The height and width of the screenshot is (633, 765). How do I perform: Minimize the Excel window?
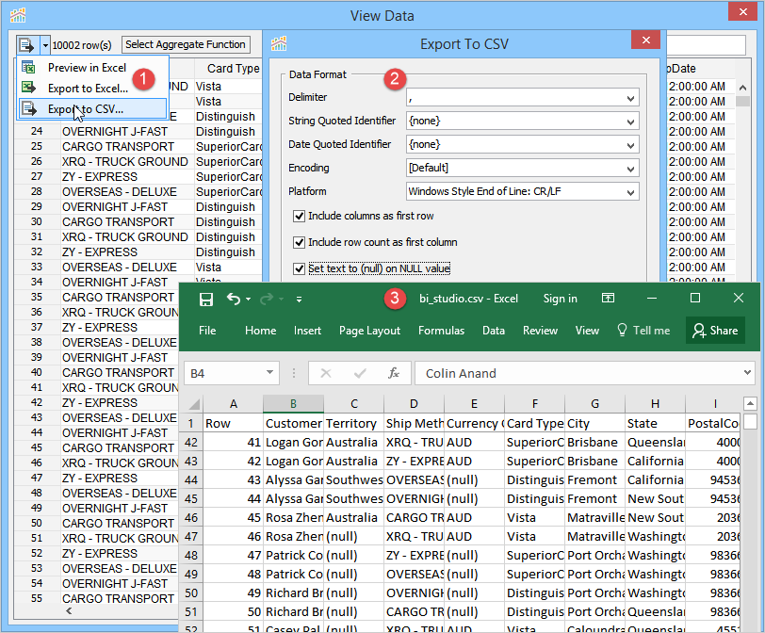(x=652, y=299)
